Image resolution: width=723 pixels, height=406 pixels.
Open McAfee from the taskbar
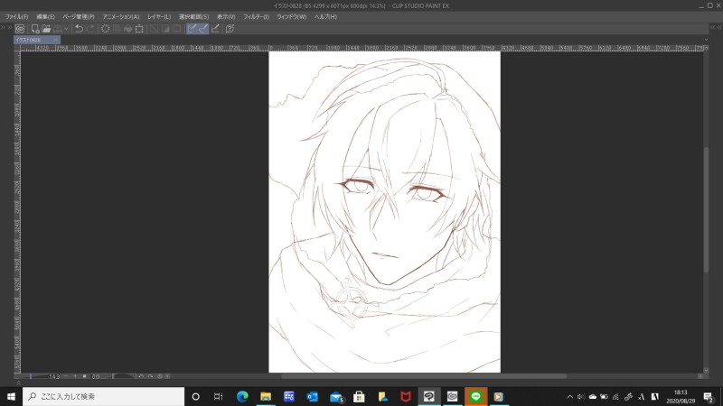tap(405, 396)
